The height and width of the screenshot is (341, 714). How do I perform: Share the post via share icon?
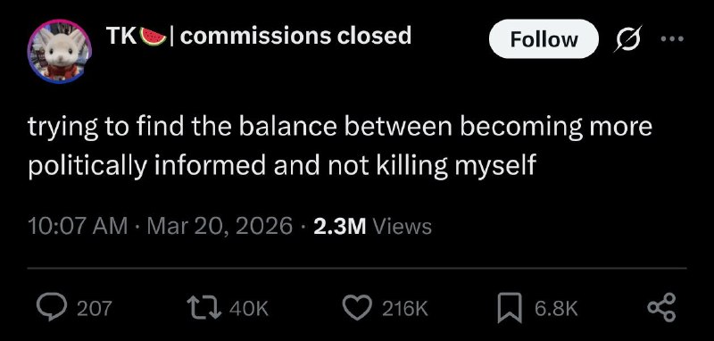pyautogui.click(x=661, y=308)
